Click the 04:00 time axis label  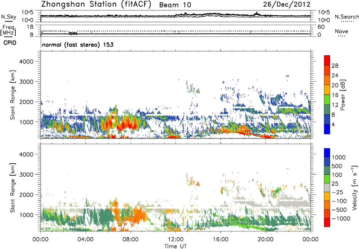[86, 240]
